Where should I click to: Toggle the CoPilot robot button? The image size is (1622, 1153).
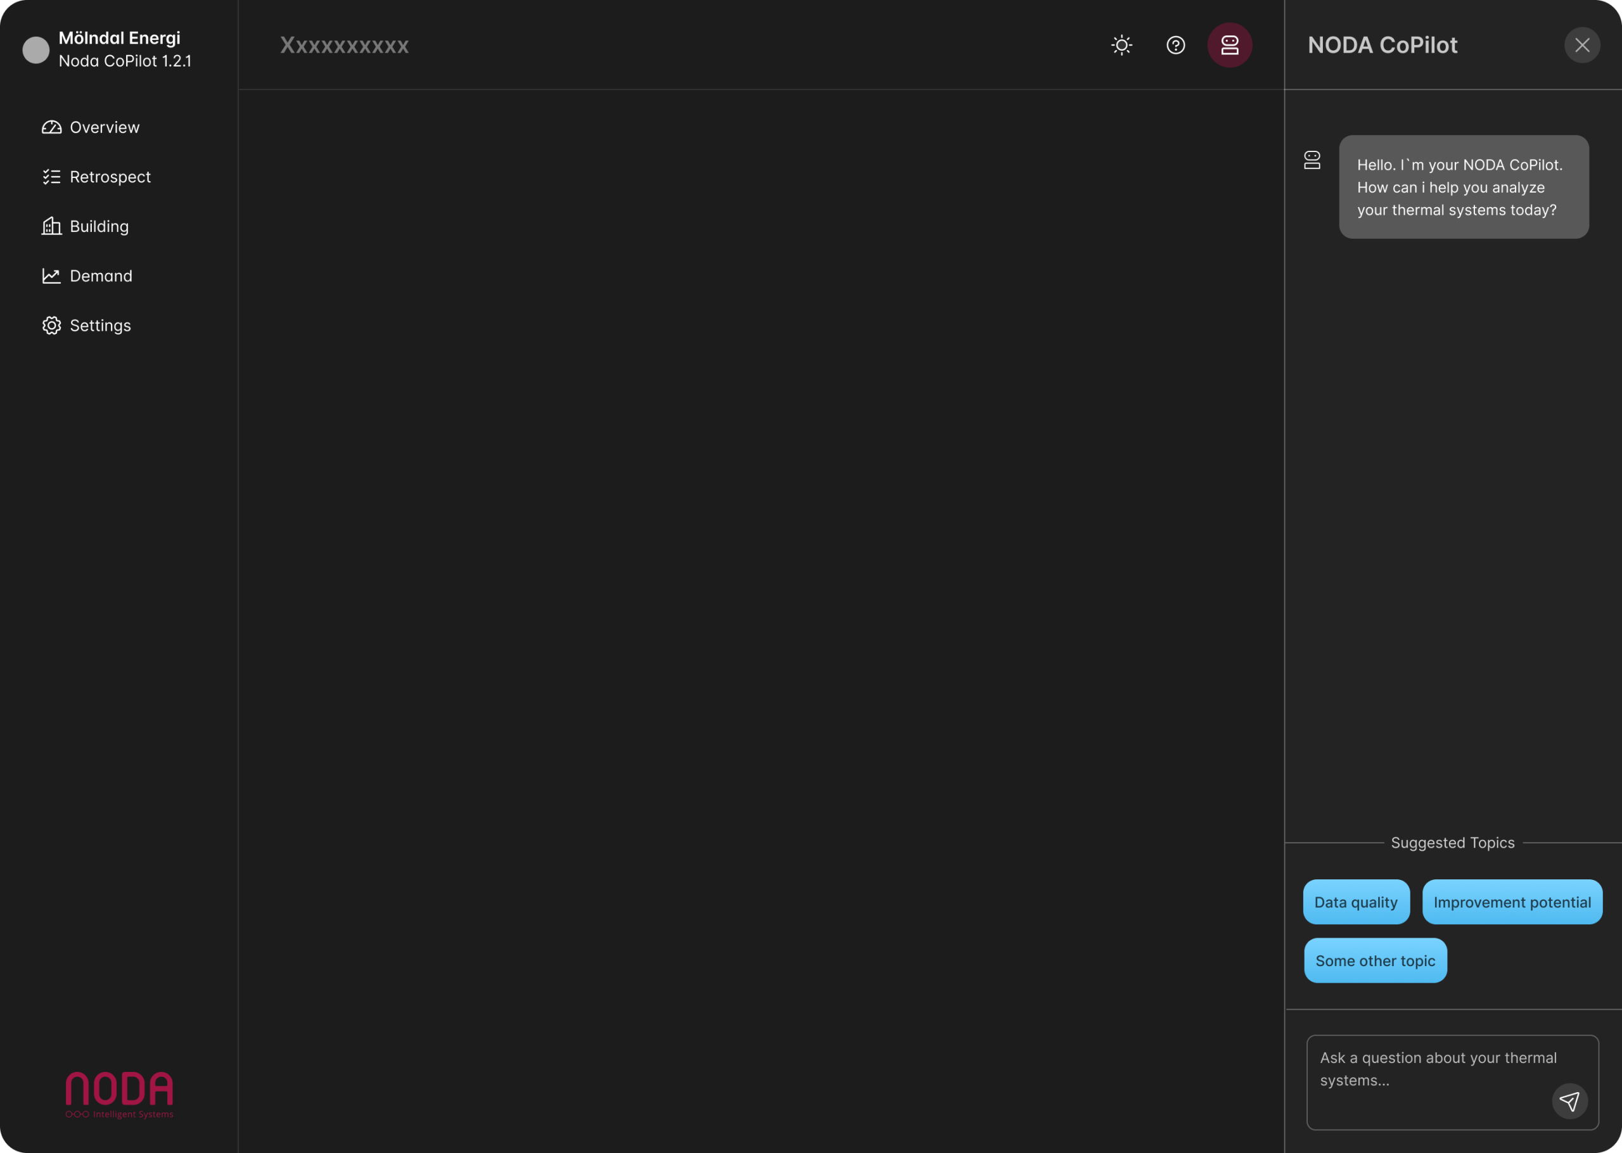coord(1229,46)
